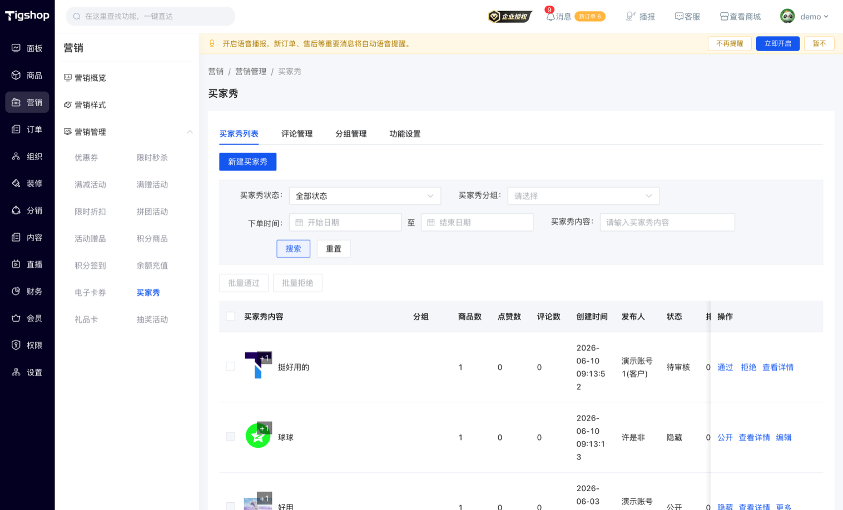
Task: Click 立即开启 in the voice alert banner
Action: coord(777,43)
